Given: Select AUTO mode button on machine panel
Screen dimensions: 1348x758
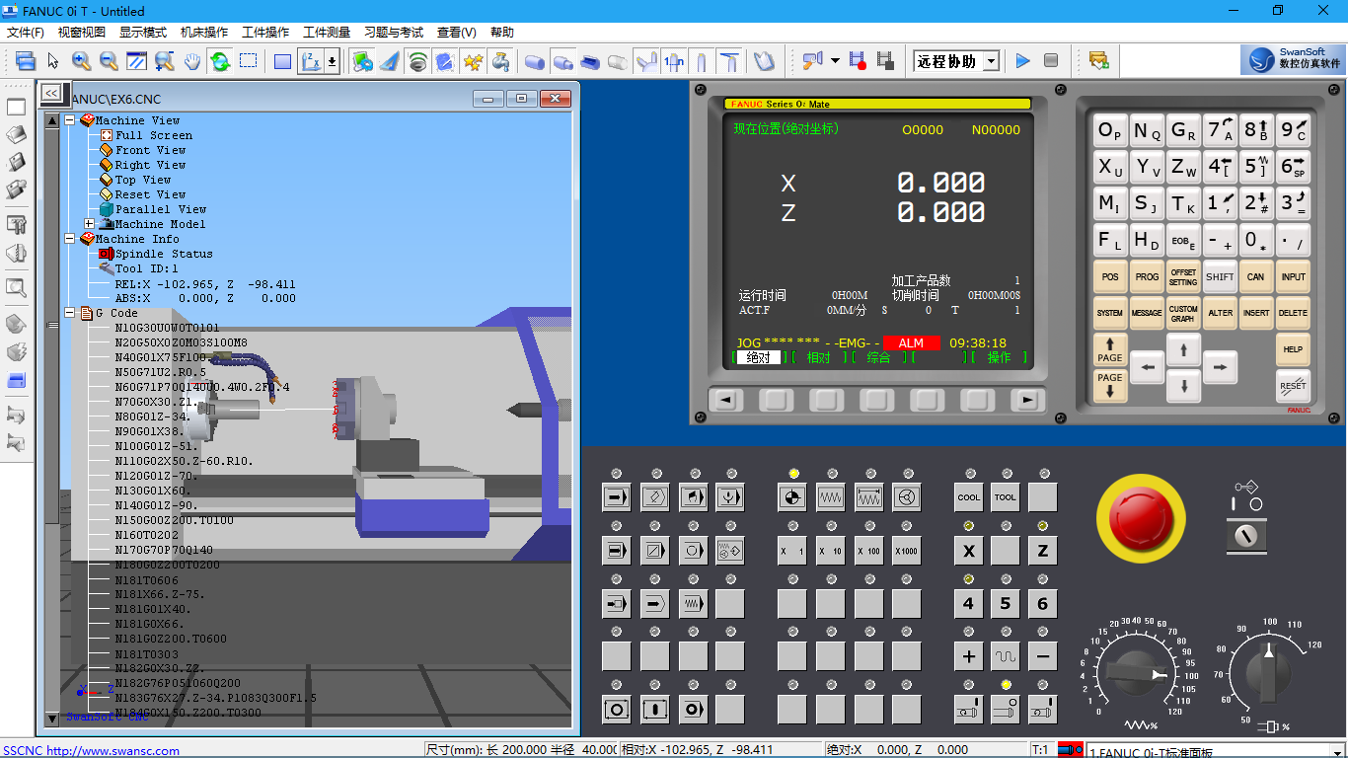Looking at the screenshot, I should (x=617, y=496).
